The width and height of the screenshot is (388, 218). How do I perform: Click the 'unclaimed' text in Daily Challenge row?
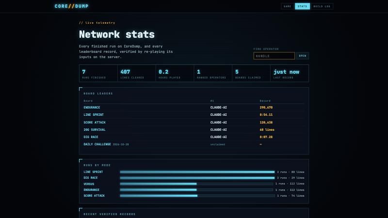[x=217, y=144]
